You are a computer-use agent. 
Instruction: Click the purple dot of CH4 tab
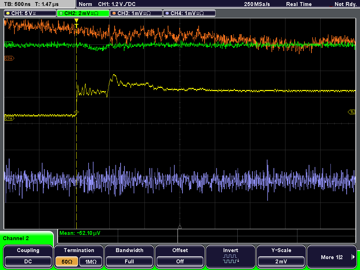click(167, 13)
